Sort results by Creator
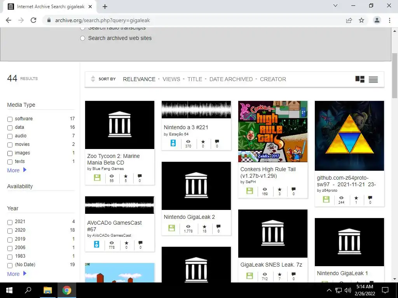398x298 pixels. [273, 79]
